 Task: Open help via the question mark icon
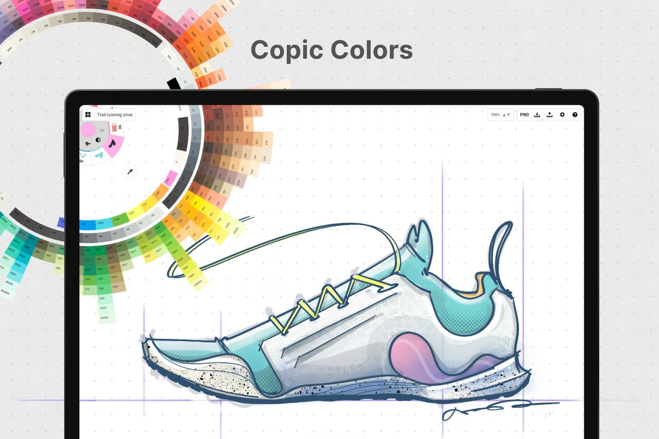coord(575,115)
